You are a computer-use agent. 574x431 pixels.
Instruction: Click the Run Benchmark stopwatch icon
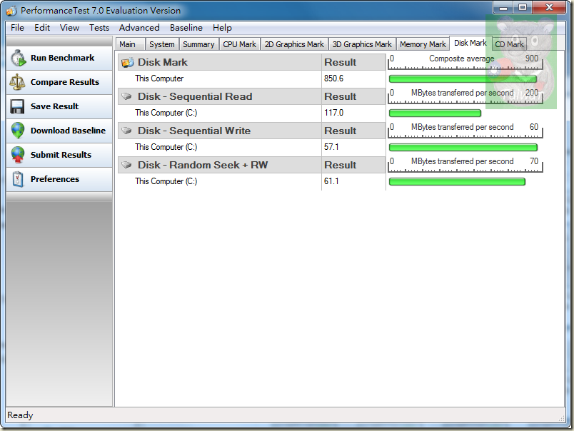pyautogui.click(x=18, y=59)
